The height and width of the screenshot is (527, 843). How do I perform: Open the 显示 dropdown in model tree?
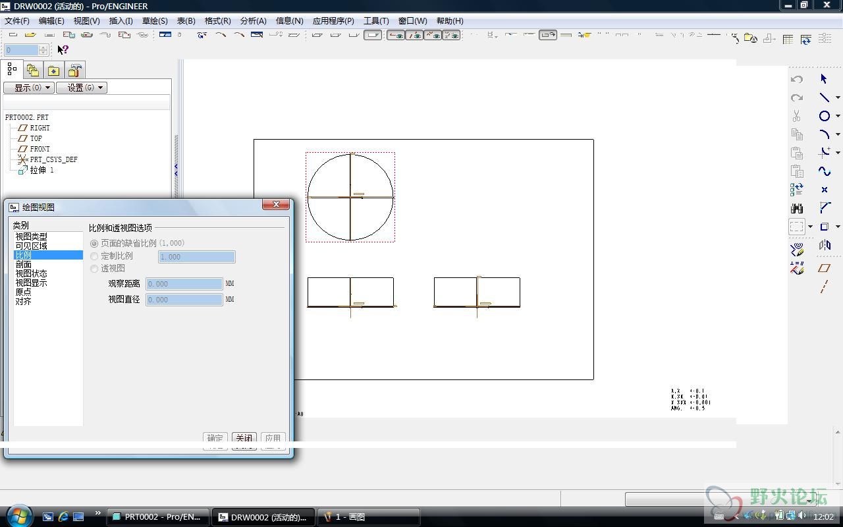point(28,88)
